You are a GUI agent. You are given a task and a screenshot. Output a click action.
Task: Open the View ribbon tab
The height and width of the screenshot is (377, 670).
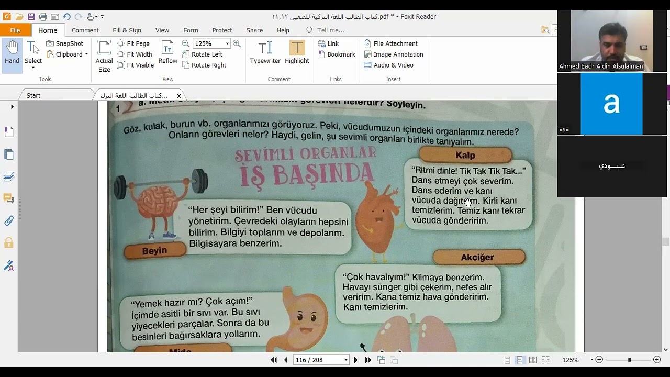click(x=162, y=30)
